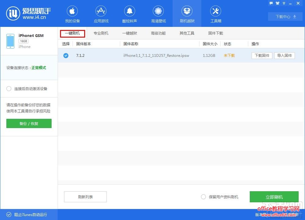
Task: Toggle 阻止iTunes自动运行 checkbox
Action: coord(9,215)
